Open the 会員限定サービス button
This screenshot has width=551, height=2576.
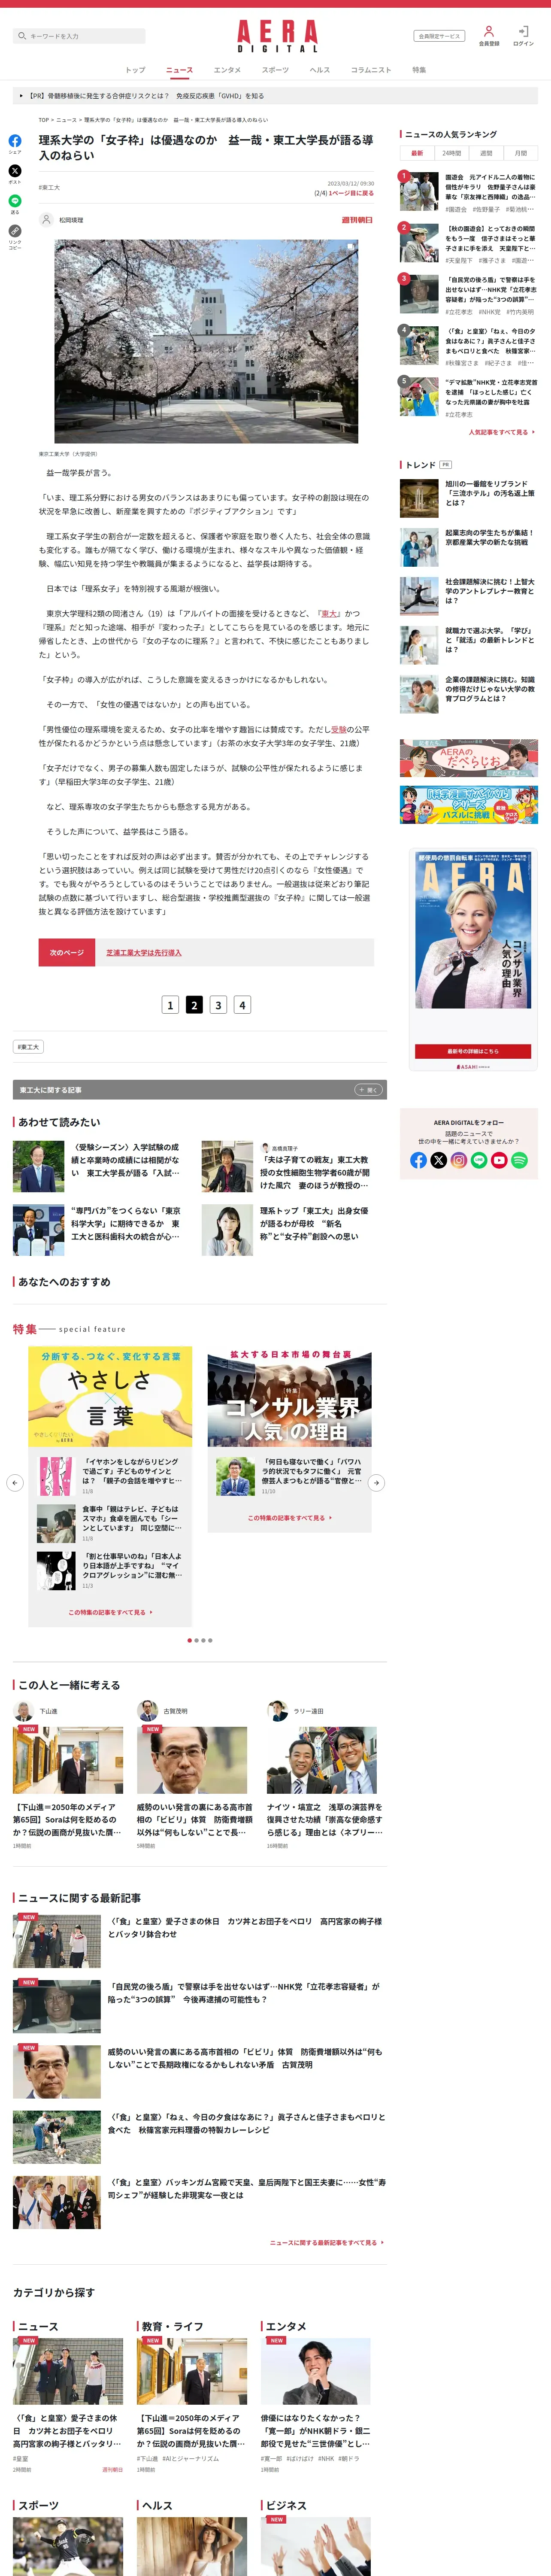(x=439, y=36)
